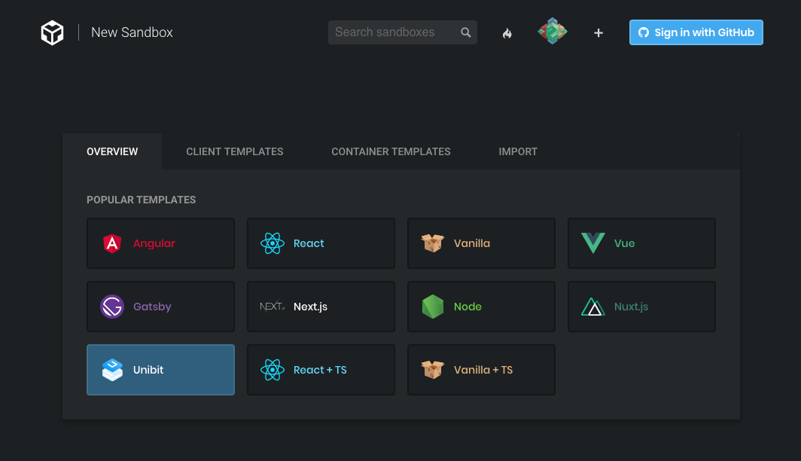Focus the Search sandboxes field
The image size is (801, 461).
click(x=403, y=32)
